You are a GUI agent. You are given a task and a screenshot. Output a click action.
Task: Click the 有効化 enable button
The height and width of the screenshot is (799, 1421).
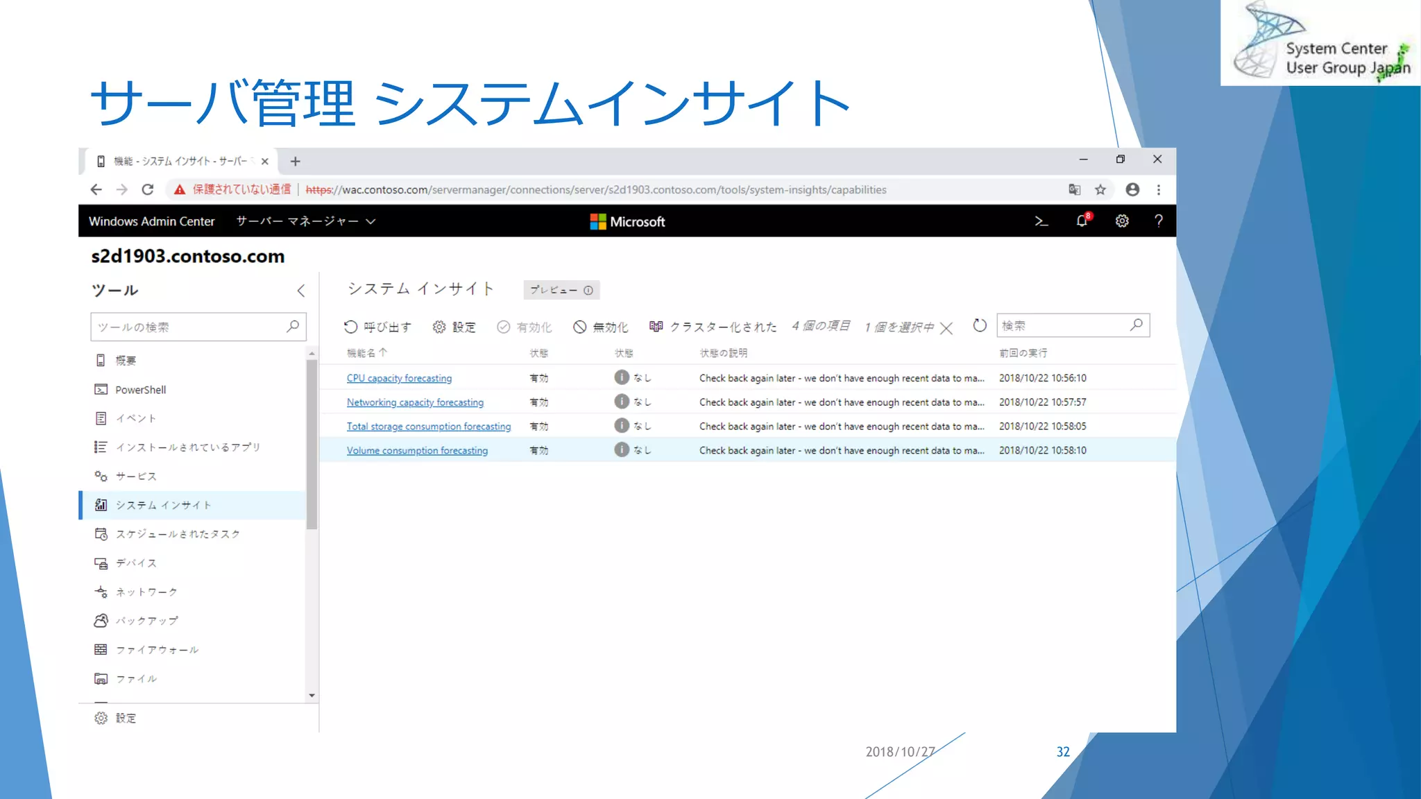(525, 327)
